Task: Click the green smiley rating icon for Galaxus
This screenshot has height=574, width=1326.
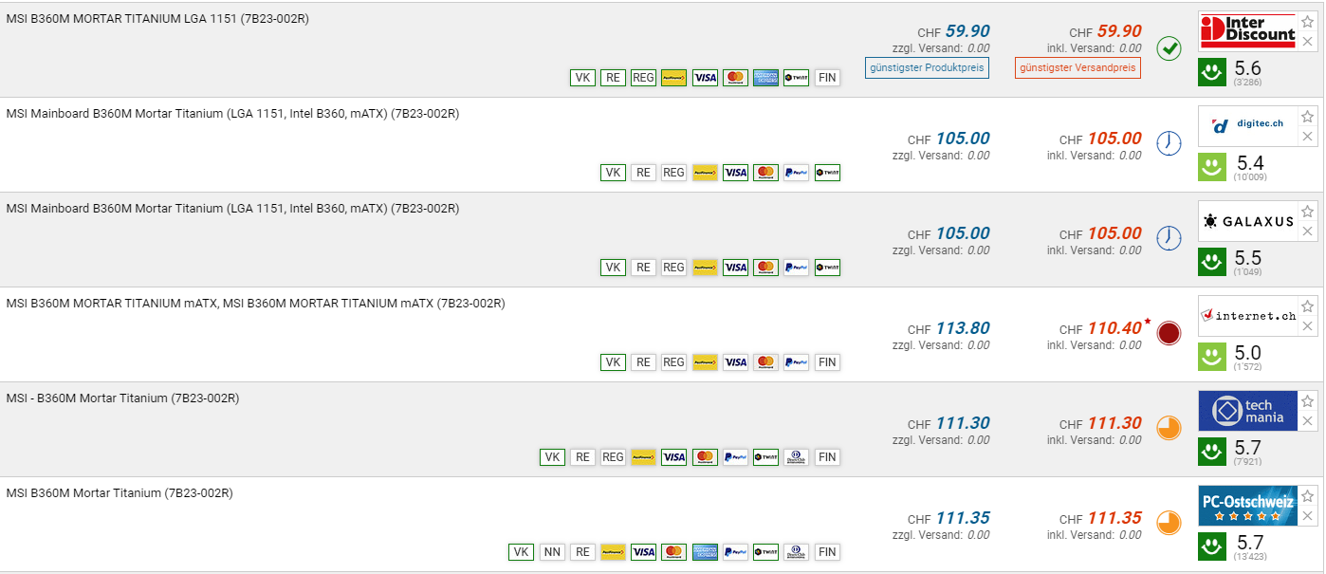Action: click(x=1209, y=261)
